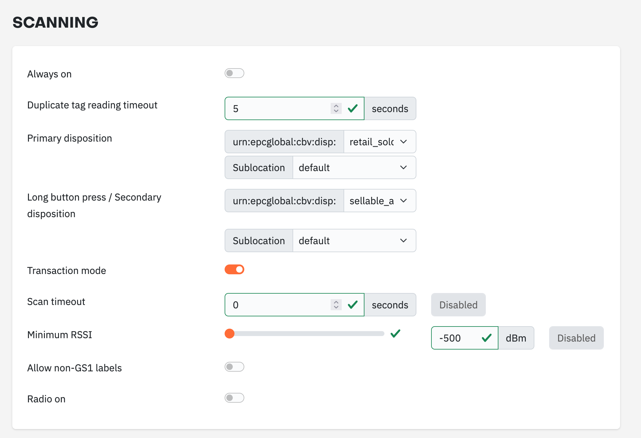The height and width of the screenshot is (438, 641).
Task: Click green checkmark beside RSSI slider
Action: pos(395,334)
